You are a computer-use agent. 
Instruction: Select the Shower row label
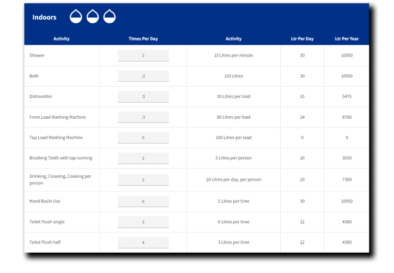[x=37, y=55]
